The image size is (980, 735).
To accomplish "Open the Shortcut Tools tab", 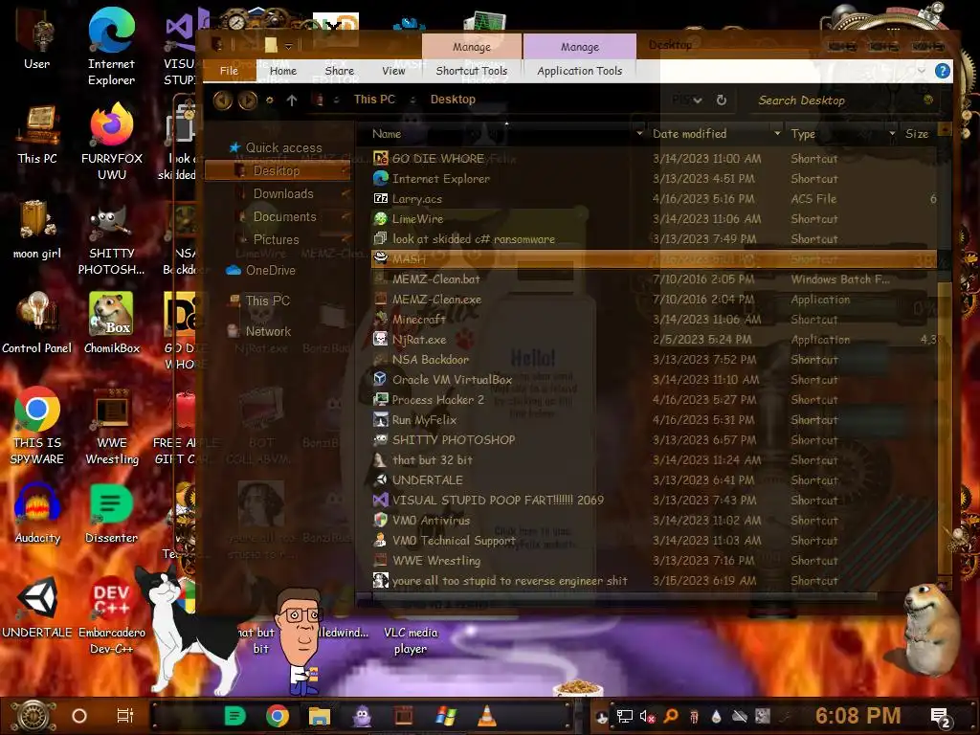I will click(472, 71).
